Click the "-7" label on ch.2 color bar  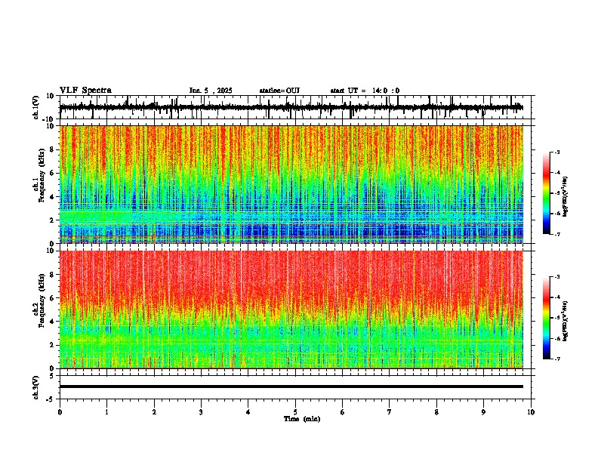(556, 359)
